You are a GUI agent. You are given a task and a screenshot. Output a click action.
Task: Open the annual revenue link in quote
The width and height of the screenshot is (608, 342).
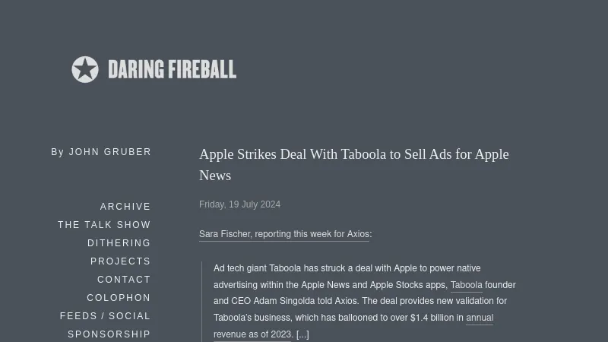coord(480,318)
